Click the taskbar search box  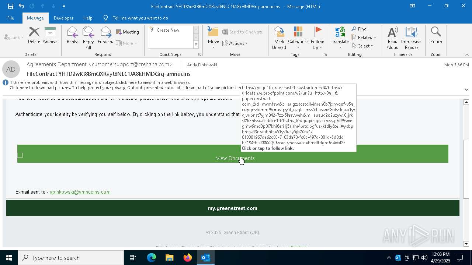71,258
